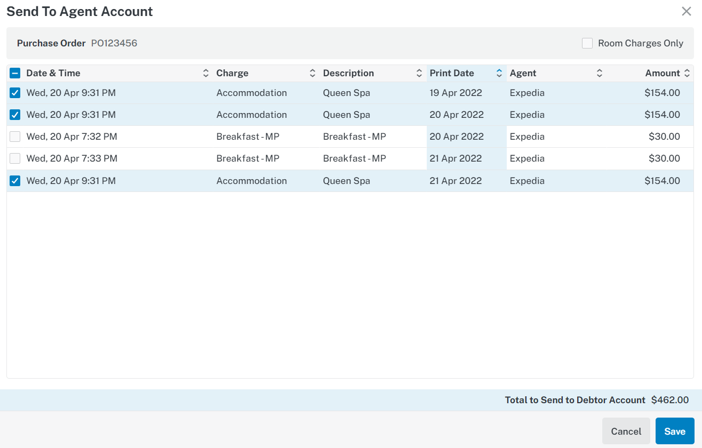702x448 pixels.
Task: Select the purchase order number PO123456
Action: (114, 43)
